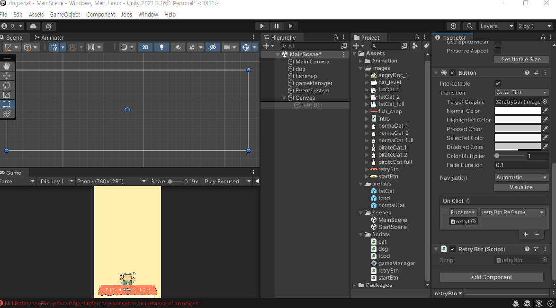Collapse the Button component foldout
Screen dimensions: 556x308
[436, 73]
